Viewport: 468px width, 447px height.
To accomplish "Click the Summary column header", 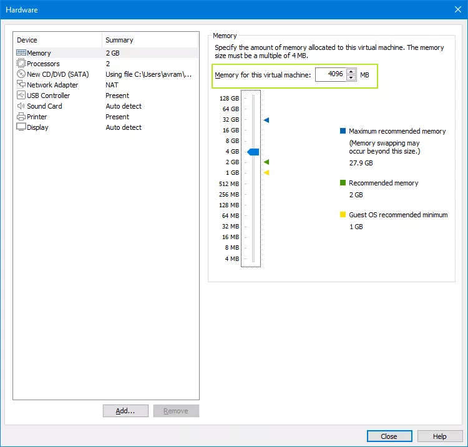I will click(119, 40).
